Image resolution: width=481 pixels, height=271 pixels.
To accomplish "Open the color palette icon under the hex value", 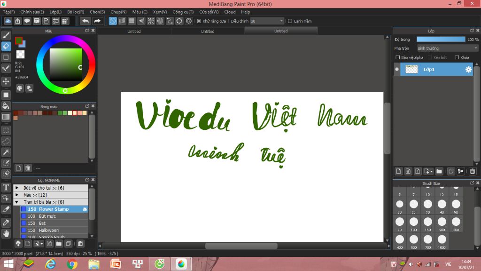I will [20, 88].
